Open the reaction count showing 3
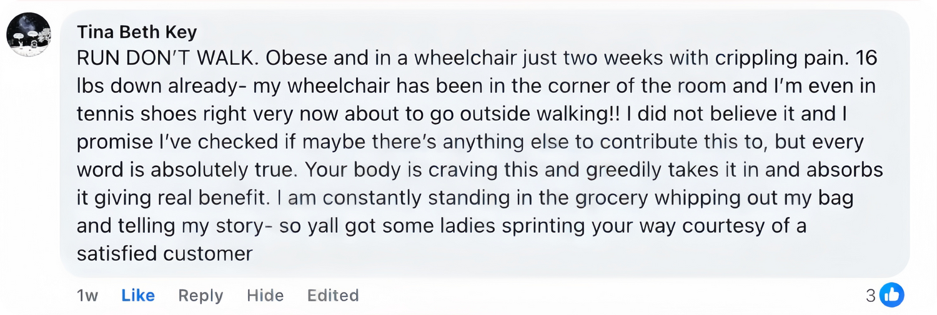Screen dimensions: 937x315 click(870, 295)
